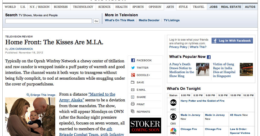Open Harry Potter and the Goblet of Fire listing
This screenshot has width=260, height=136.
click(x=202, y=101)
